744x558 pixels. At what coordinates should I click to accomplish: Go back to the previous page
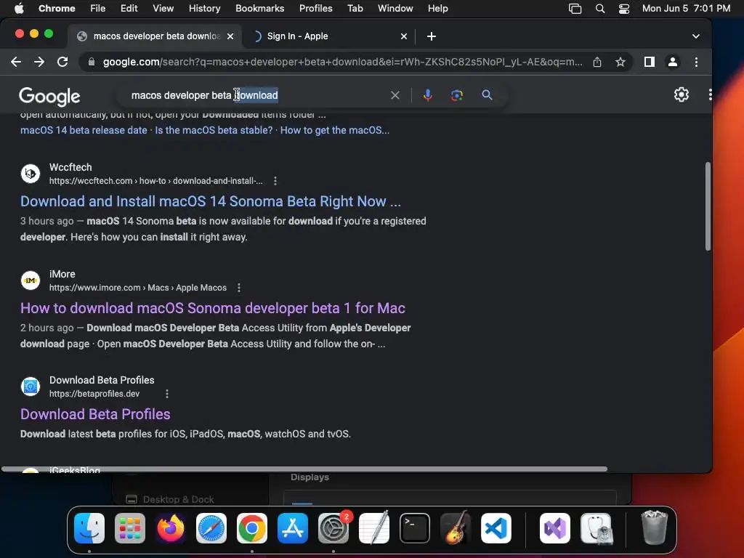pyautogui.click(x=16, y=62)
